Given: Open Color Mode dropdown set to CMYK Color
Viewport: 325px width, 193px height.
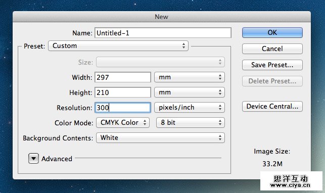Looking at the screenshot, I should tap(123, 123).
